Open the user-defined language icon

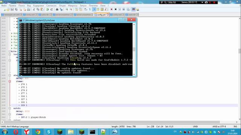tap(98, 9)
